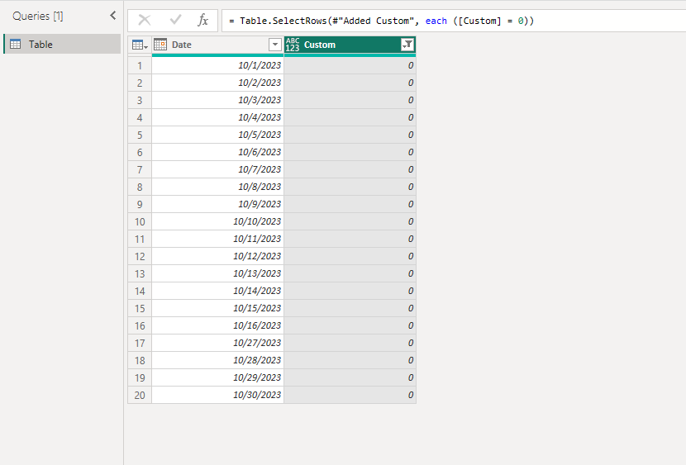Click the date cell 10/1/2023
Image resolution: width=686 pixels, height=465 pixels.
click(x=218, y=65)
